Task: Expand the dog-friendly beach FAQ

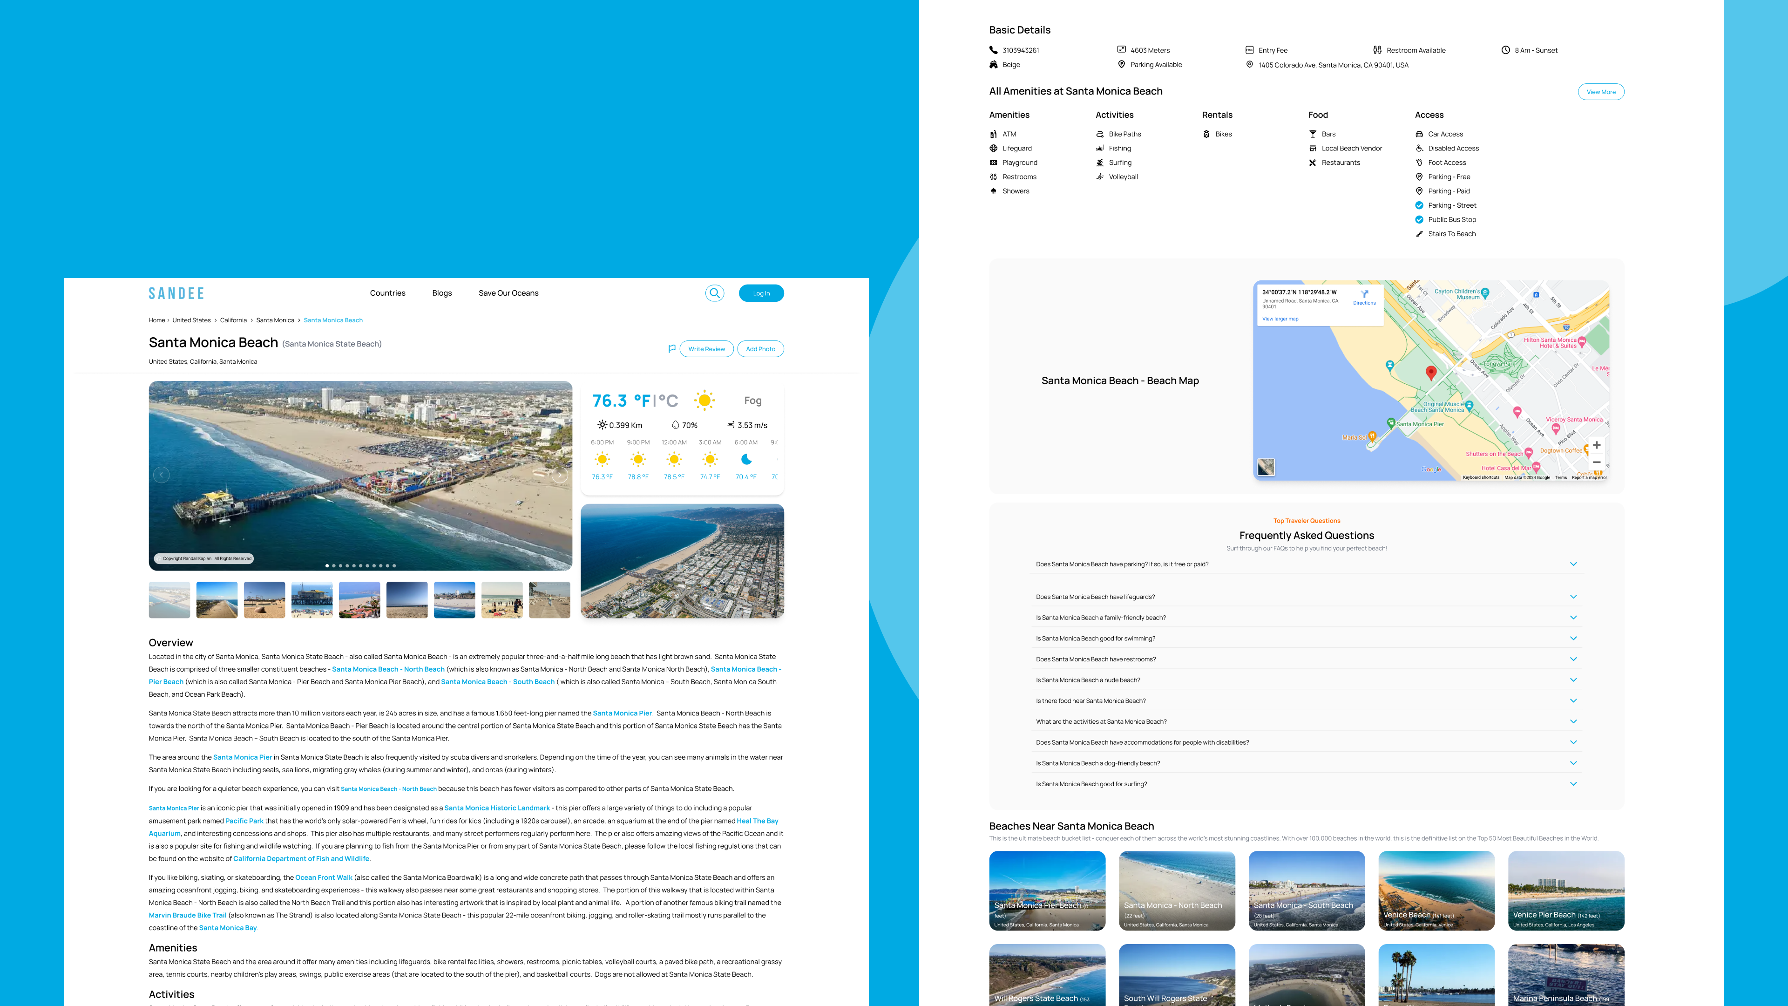Action: pos(1573,764)
